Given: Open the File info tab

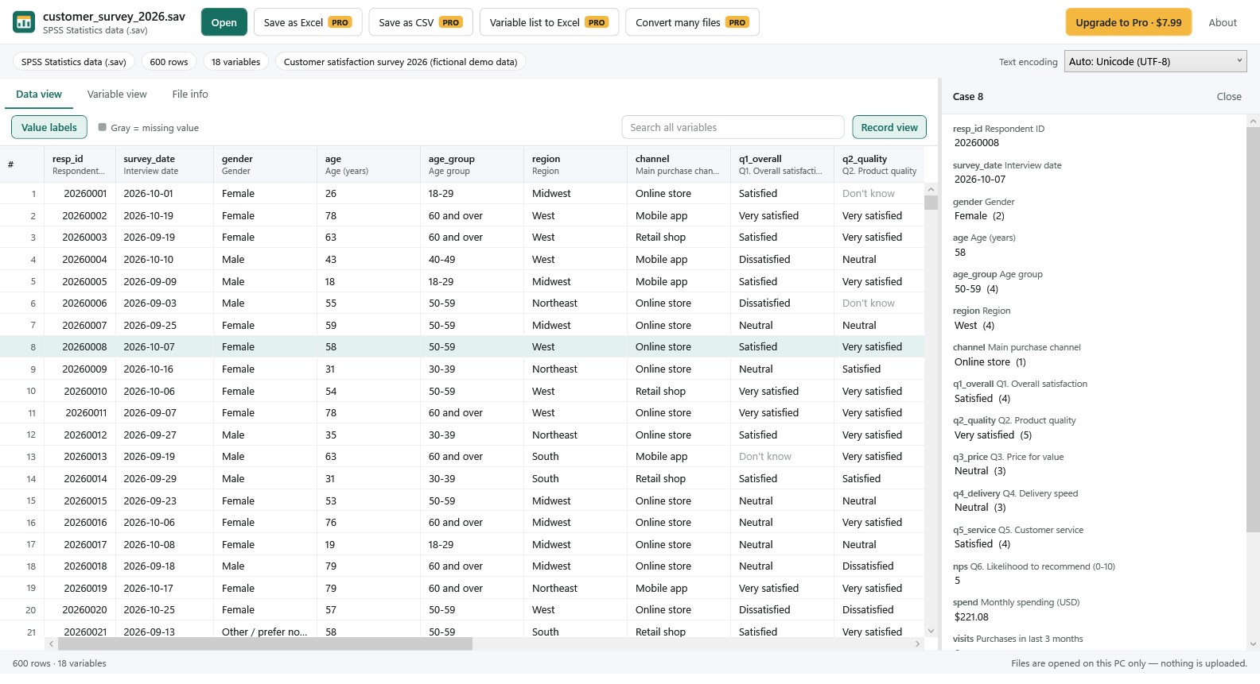Looking at the screenshot, I should tap(190, 94).
